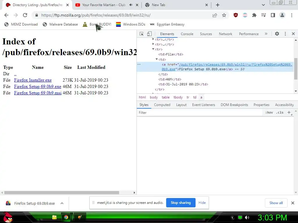
Task: Open the ellipsis actions on selected DOM node
Action: point(139,64)
